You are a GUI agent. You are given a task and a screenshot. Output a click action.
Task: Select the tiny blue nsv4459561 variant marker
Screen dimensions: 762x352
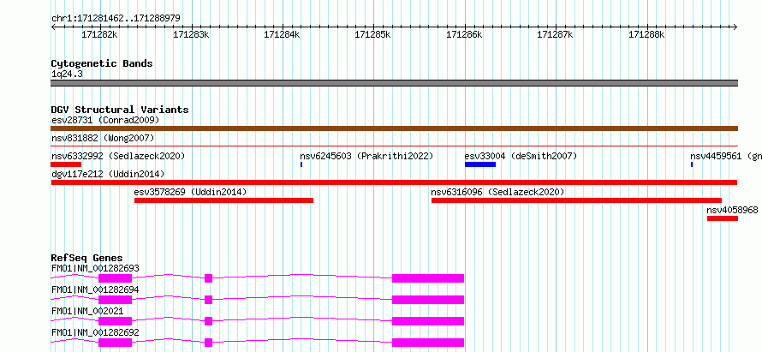(x=692, y=164)
